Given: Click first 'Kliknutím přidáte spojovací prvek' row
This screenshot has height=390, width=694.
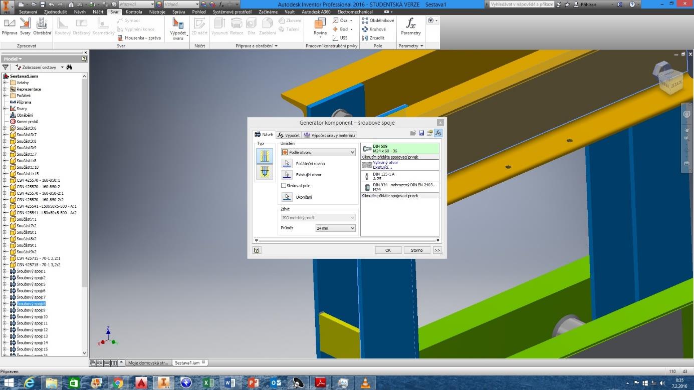Looking at the screenshot, I should pyautogui.click(x=399, y=157).
